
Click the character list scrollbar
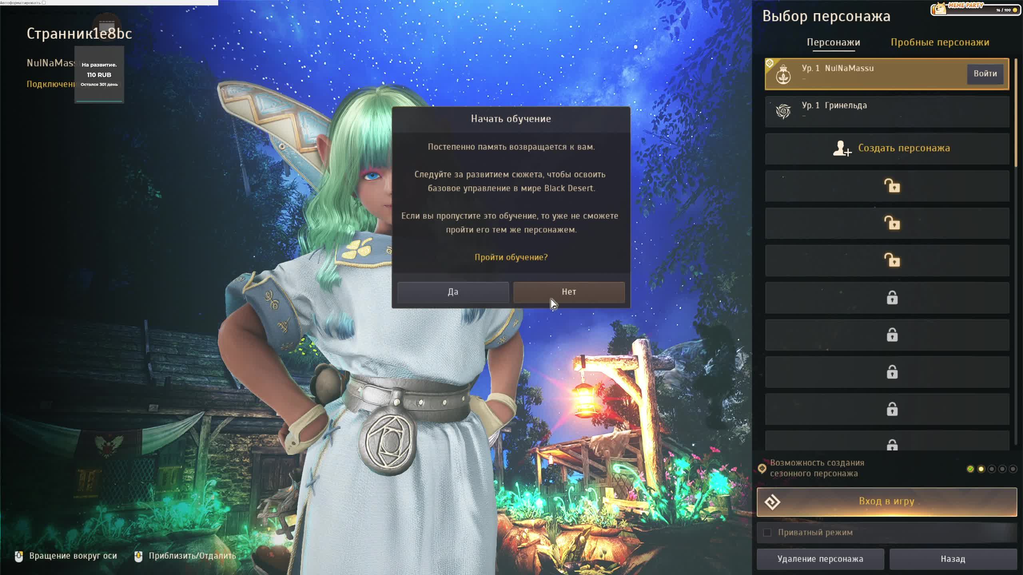click(1016, 112)
